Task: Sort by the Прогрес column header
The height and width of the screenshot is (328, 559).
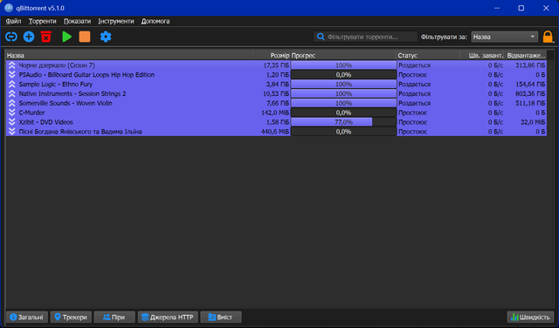Action: pyautogui.click(x=343, y=55)
